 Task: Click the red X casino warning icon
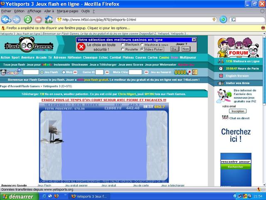click(81, 46)
